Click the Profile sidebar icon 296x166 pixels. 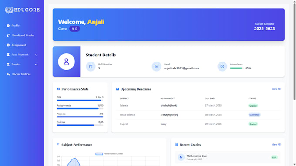click(x=8, y=26)
